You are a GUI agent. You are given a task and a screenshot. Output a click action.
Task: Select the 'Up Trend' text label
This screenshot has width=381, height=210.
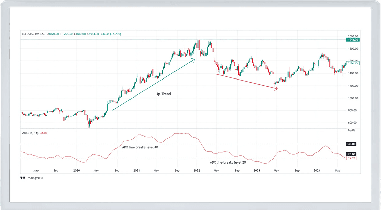tap(163, 94)
